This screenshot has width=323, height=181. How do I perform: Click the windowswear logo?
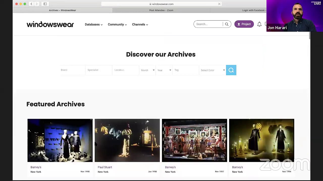coord(50,24)
